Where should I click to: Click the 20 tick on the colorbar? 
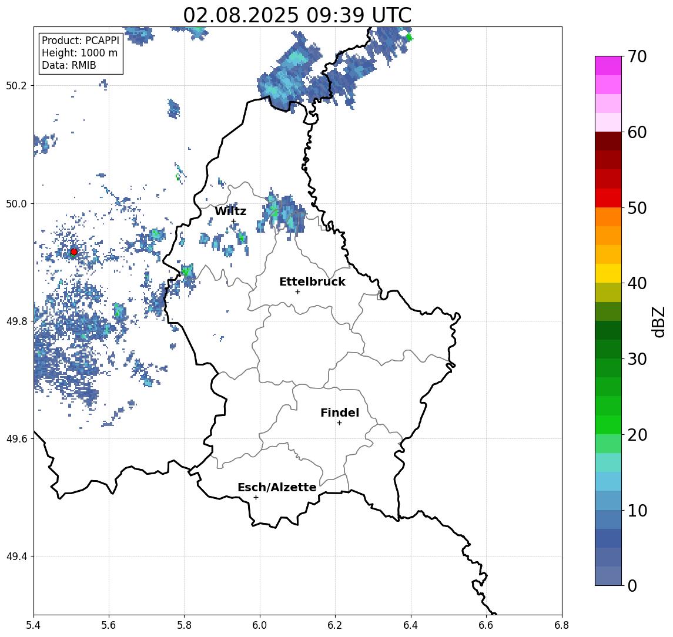pos(637,434)
